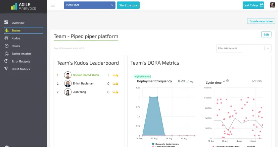Go to Kudos in the sidebar

click(24, 38)
